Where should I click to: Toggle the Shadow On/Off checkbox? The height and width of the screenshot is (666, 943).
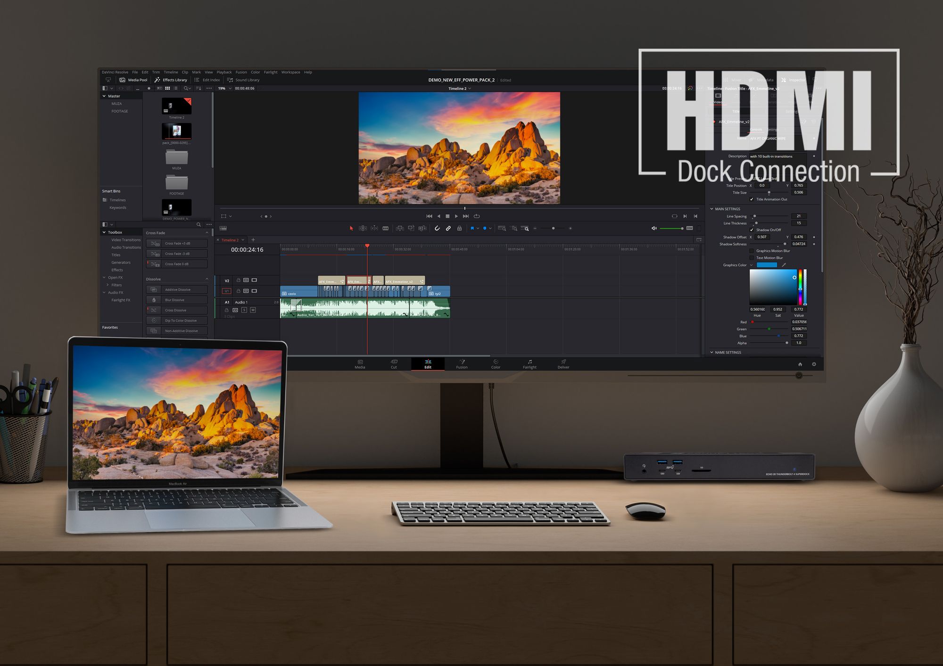click(752, 230)
